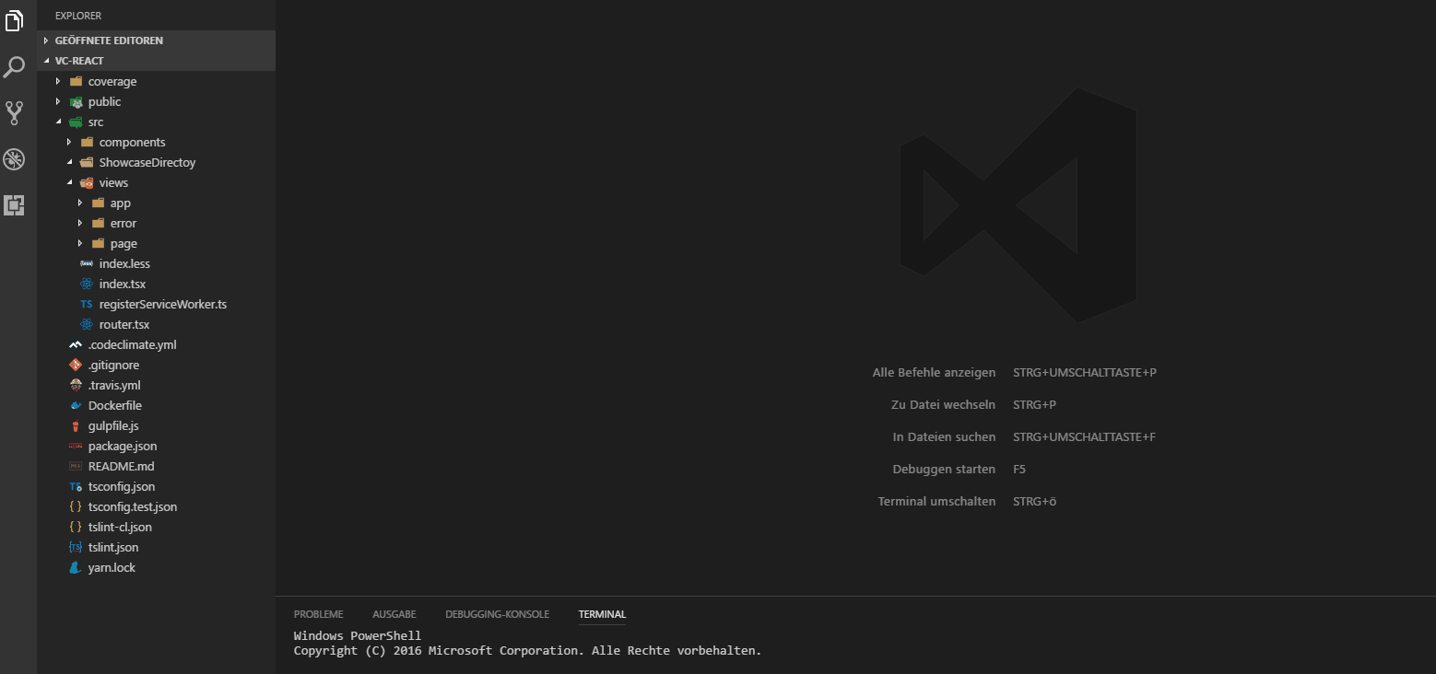Click the views folder icon

(87, 182)
